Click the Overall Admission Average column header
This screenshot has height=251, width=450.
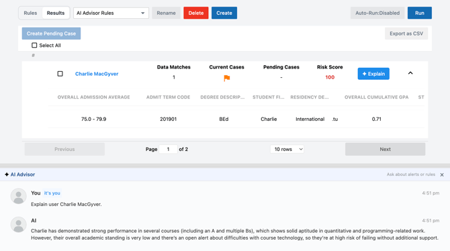pos(93,97)
